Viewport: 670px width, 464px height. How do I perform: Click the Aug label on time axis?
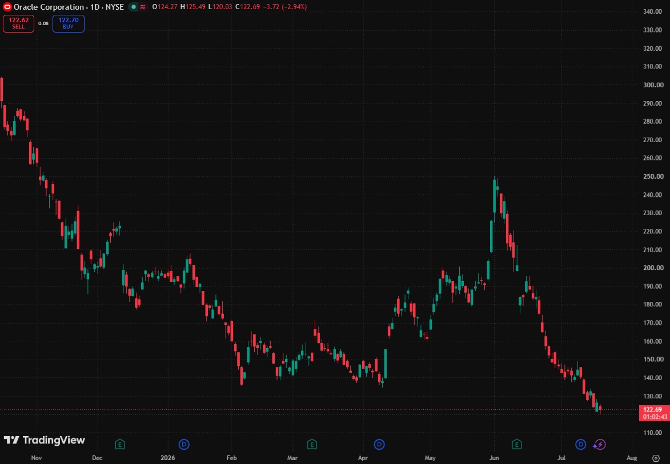[632, 458]
